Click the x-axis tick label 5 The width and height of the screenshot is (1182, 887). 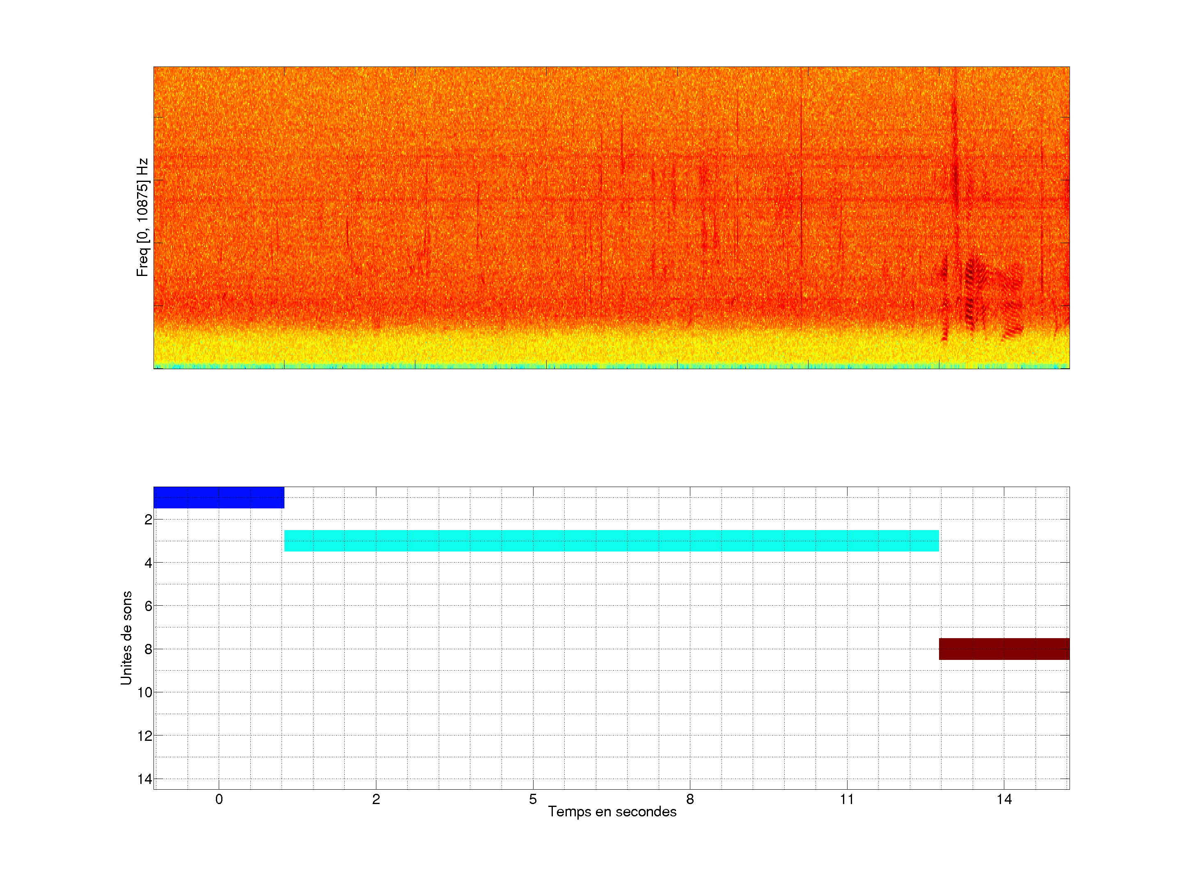(x=533, y=799)
